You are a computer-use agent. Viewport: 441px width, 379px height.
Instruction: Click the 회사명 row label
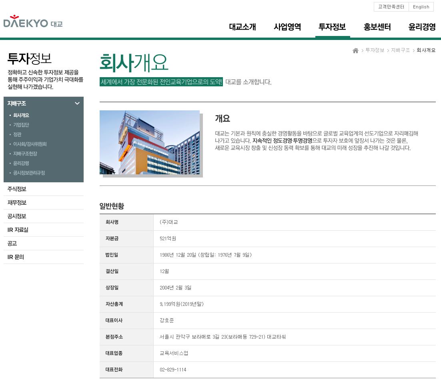[112, 222]
